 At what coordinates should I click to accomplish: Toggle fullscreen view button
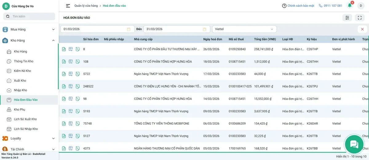tap(359, 18)
